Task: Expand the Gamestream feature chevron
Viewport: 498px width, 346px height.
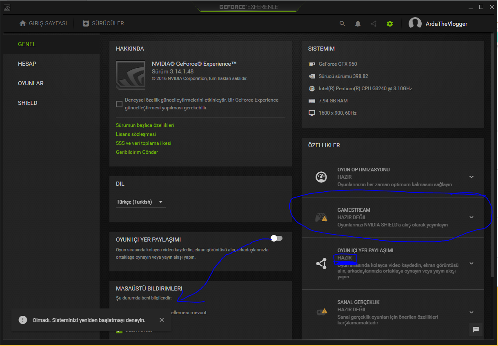Action: click(x=471, y=217)
